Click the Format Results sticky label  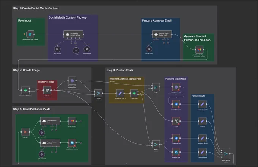(198, 96)
